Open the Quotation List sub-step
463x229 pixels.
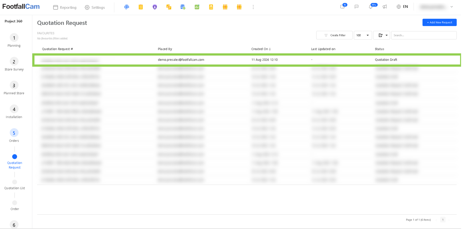(x=15, y=185)
